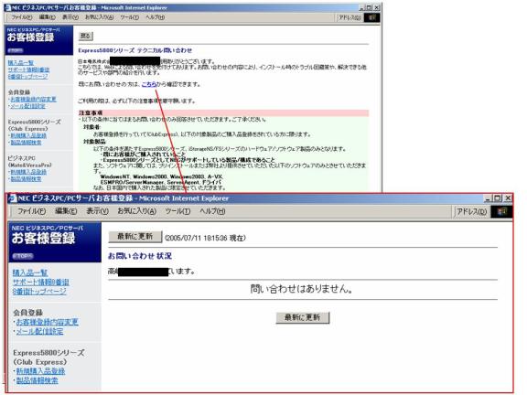This screenshot has width=527, height=395.
Task: Open 編集(E) menu in the back window
Action: pyautogui.click(x=47, y=17)
